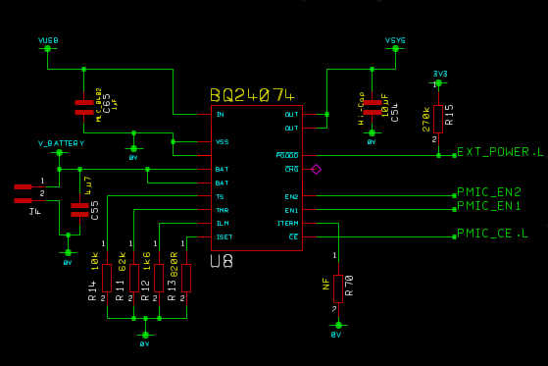Select resistor R70 NF symbol
The height and width of the screenshot is (366, 548).
pos(338,288)
